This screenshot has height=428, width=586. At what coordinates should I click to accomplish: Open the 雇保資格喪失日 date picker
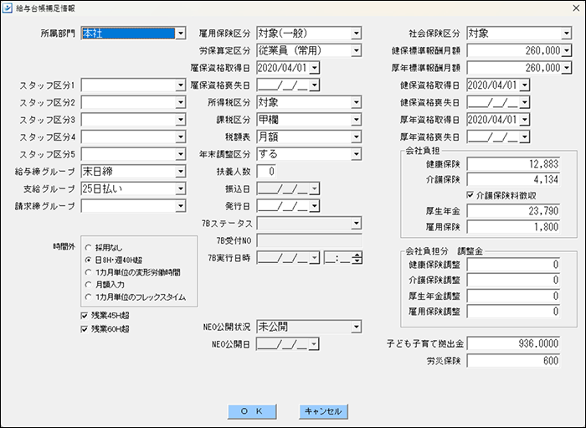[x=314, y=85]
